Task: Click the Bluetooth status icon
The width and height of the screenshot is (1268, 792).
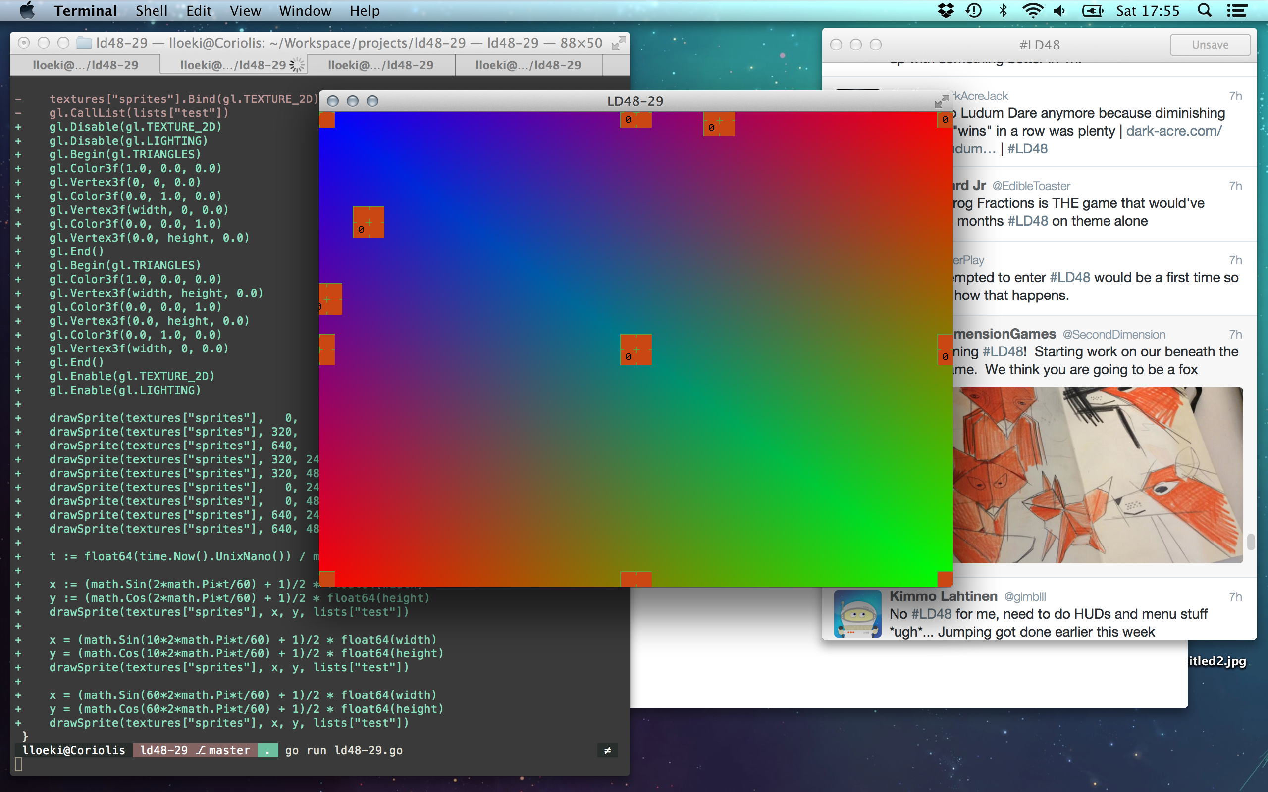Action: [x=1003, y=11]
